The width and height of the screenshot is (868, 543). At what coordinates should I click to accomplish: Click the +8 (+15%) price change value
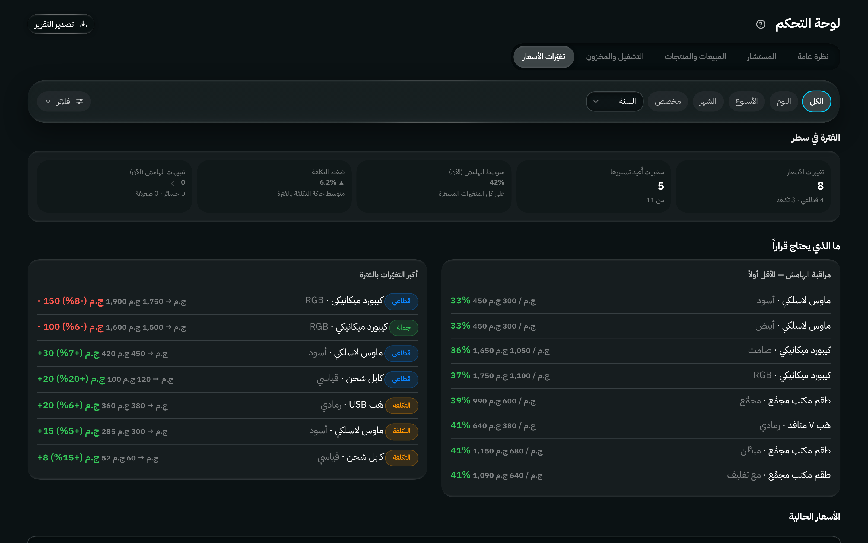pyautogui.click(x=69, y=458)
